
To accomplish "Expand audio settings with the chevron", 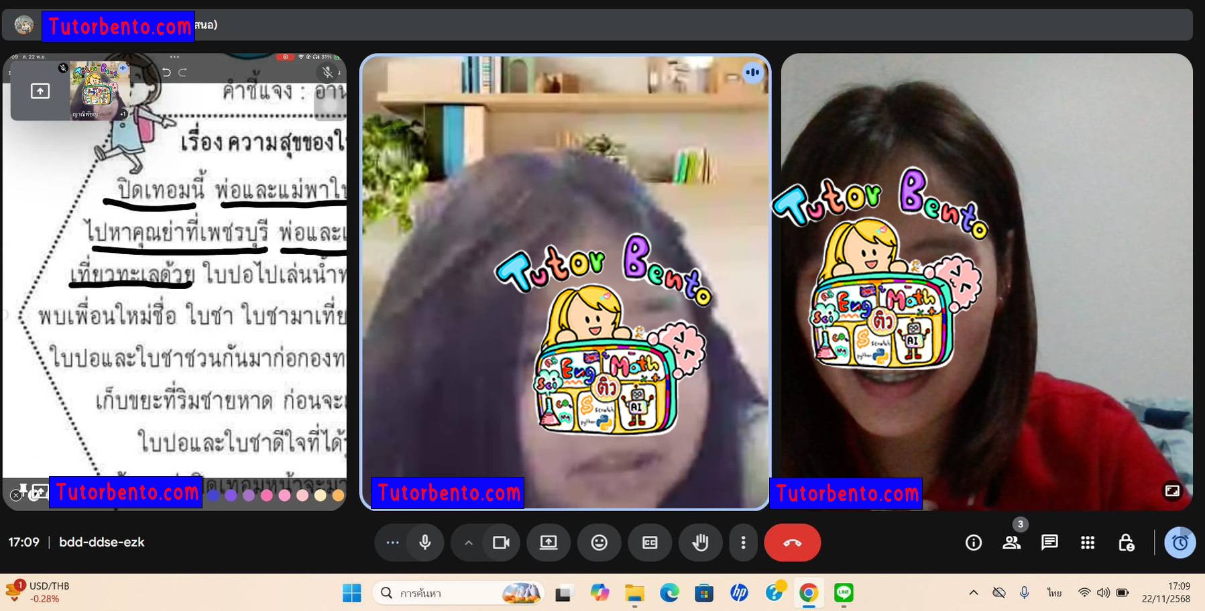I will pos(468,543).
